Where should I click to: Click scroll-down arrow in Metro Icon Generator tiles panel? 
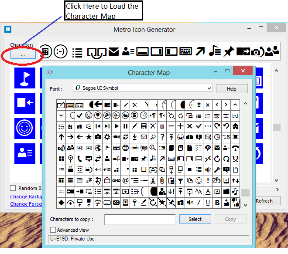(276, 180)
